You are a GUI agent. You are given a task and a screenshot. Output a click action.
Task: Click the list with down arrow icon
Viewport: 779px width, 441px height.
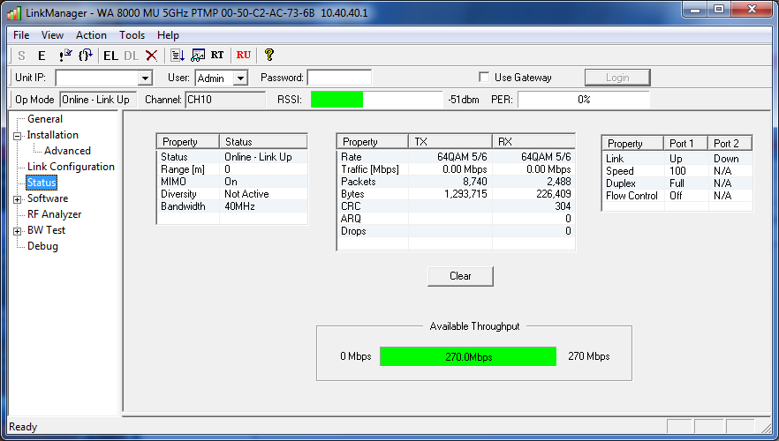178,56
